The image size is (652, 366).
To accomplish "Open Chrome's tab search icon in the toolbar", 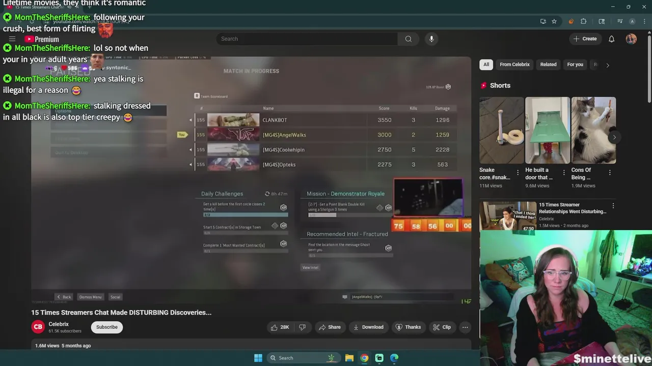I will (602, 21).
